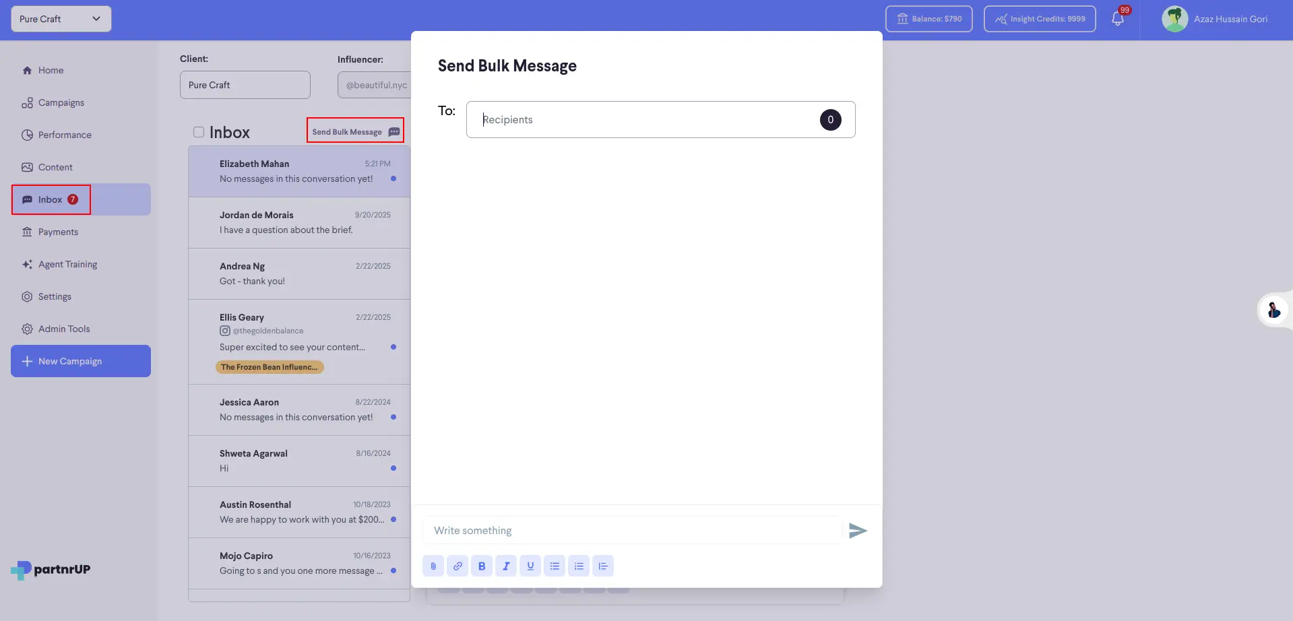This screenshot has height=621, width=1293.
Task: Open Admin Tools in the sidebar
Action: [81, 329]
